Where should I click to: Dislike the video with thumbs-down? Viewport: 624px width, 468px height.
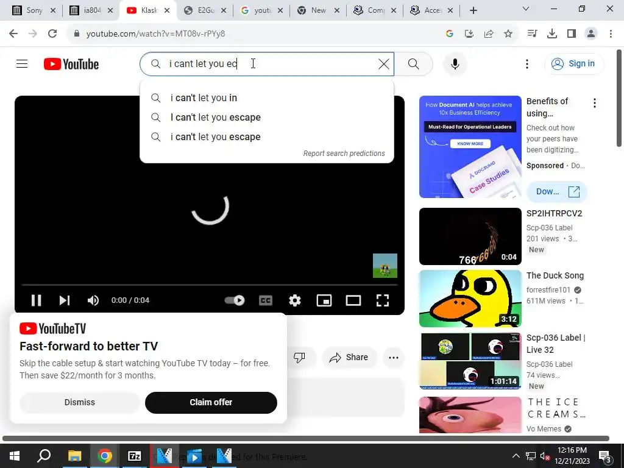(x=299, y=357)
